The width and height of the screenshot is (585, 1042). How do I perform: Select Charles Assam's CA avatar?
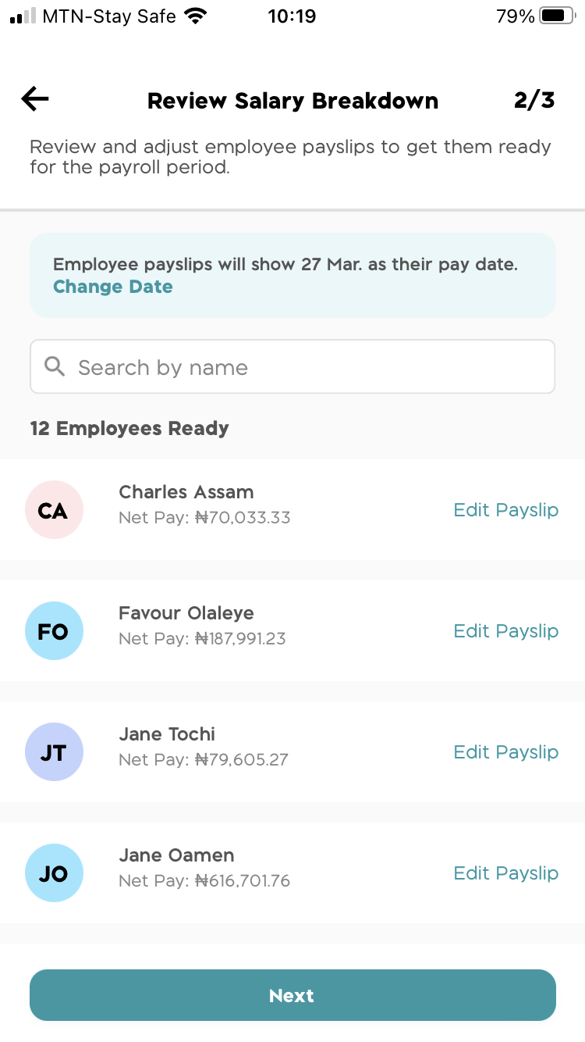54,509
